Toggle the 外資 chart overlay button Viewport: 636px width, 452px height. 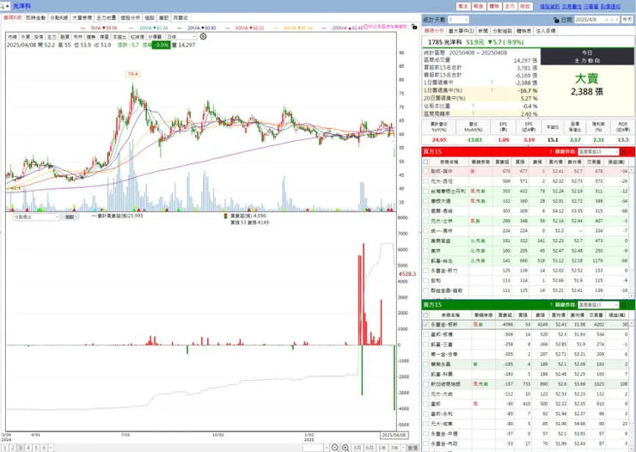pos(25,36)
